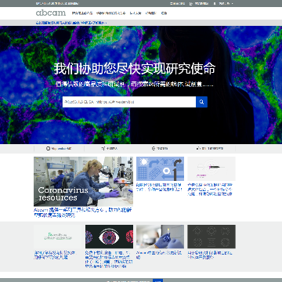Click the shopping cart icon in top bar
The height and width of the screenshot is (282, 282).
pyautogui.click(x=191, y=4)
